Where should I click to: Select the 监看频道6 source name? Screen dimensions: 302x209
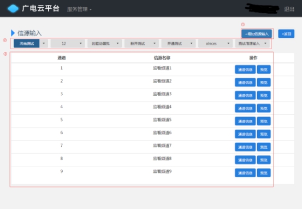tap(162, 133)
